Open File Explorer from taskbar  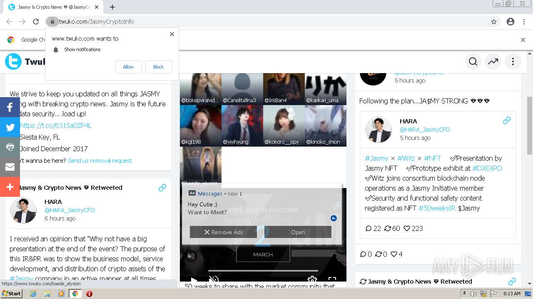click(x=47, y=294)
